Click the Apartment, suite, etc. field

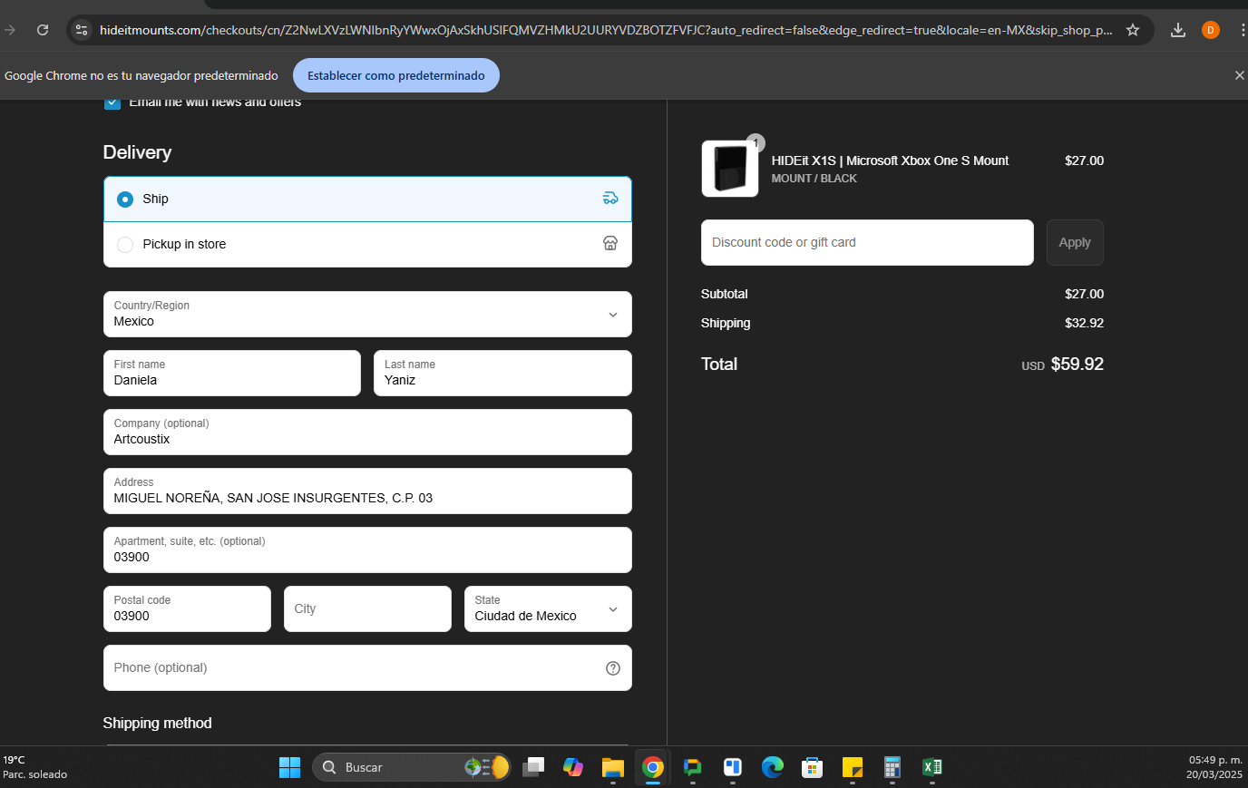point(367,550)
